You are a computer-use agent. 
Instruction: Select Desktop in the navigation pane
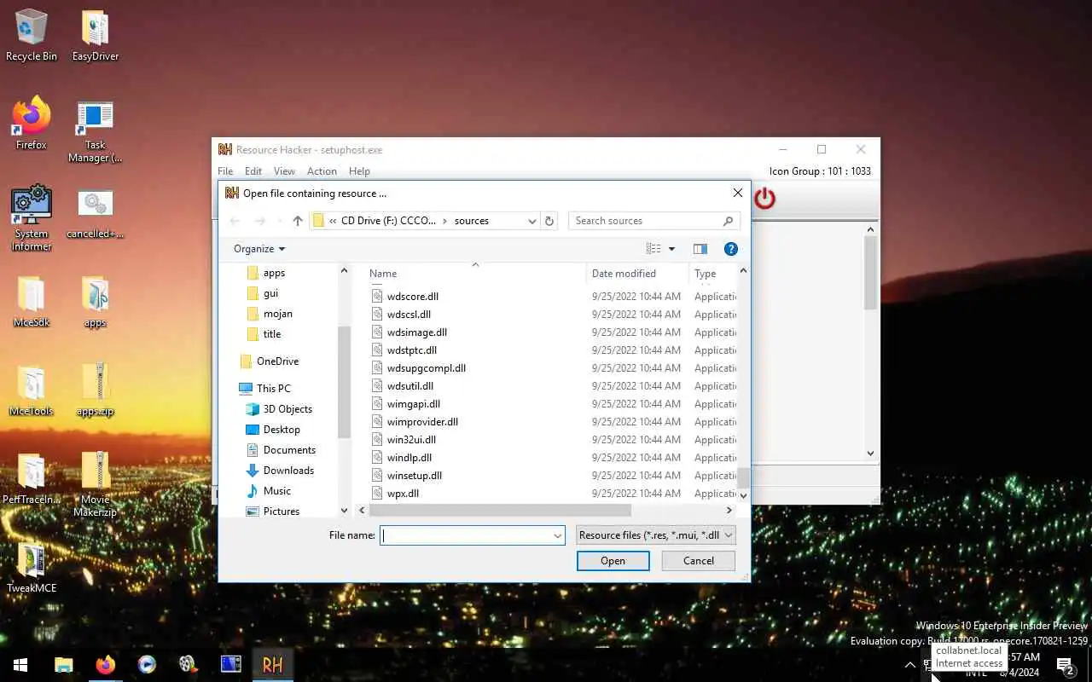coord(282,430)
